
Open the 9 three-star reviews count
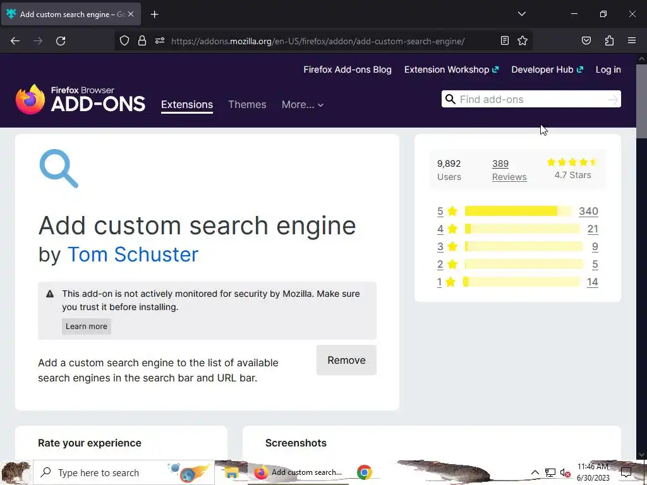click(x=595, y=247)
